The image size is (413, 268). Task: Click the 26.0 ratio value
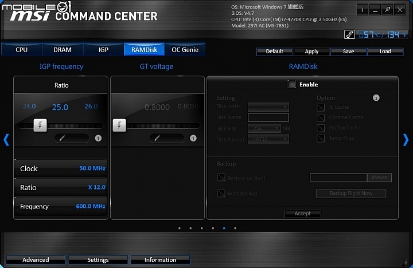pos(91,107)
